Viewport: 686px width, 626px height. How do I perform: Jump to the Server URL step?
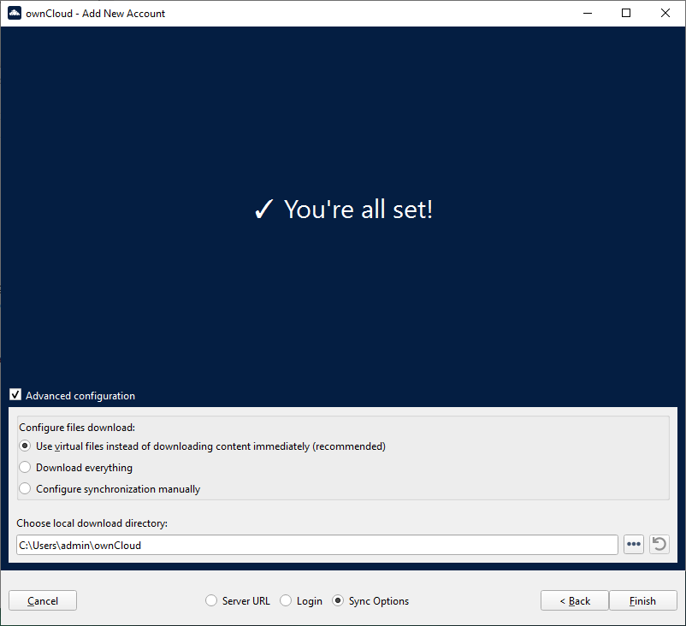tap(211, 601)
